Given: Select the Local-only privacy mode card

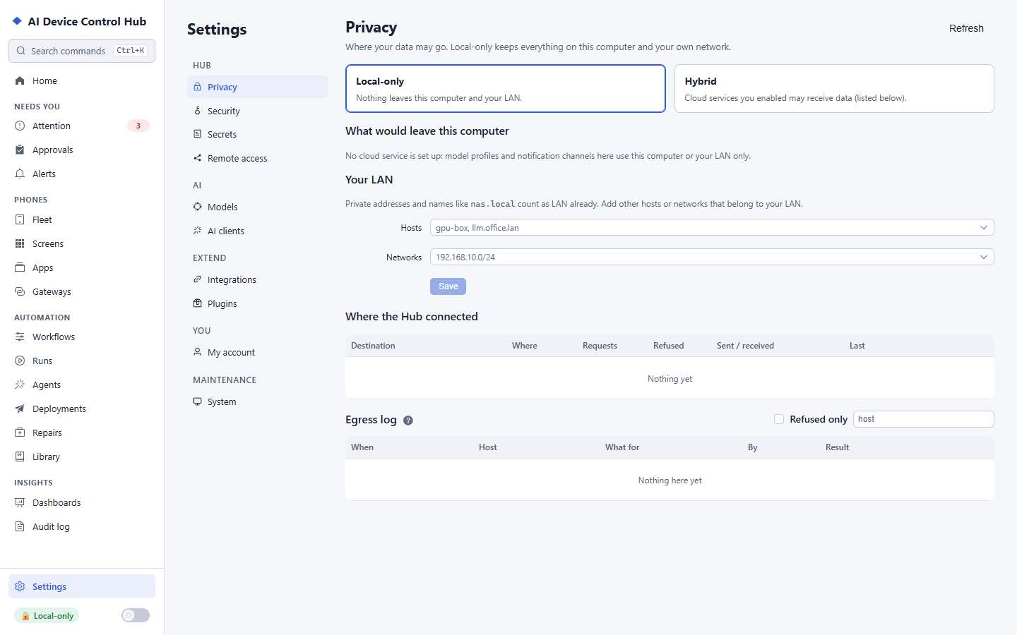Looking at the screenshot, I should click(x=506, y=89).
